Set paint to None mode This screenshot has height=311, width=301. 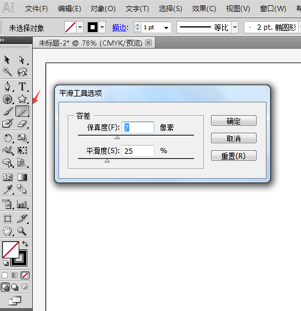(x=25, y=275)
